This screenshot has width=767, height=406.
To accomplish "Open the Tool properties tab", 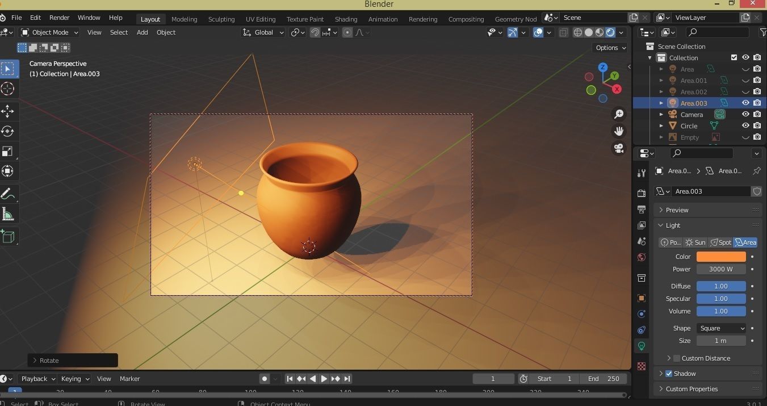I will [x=642, y=173].
